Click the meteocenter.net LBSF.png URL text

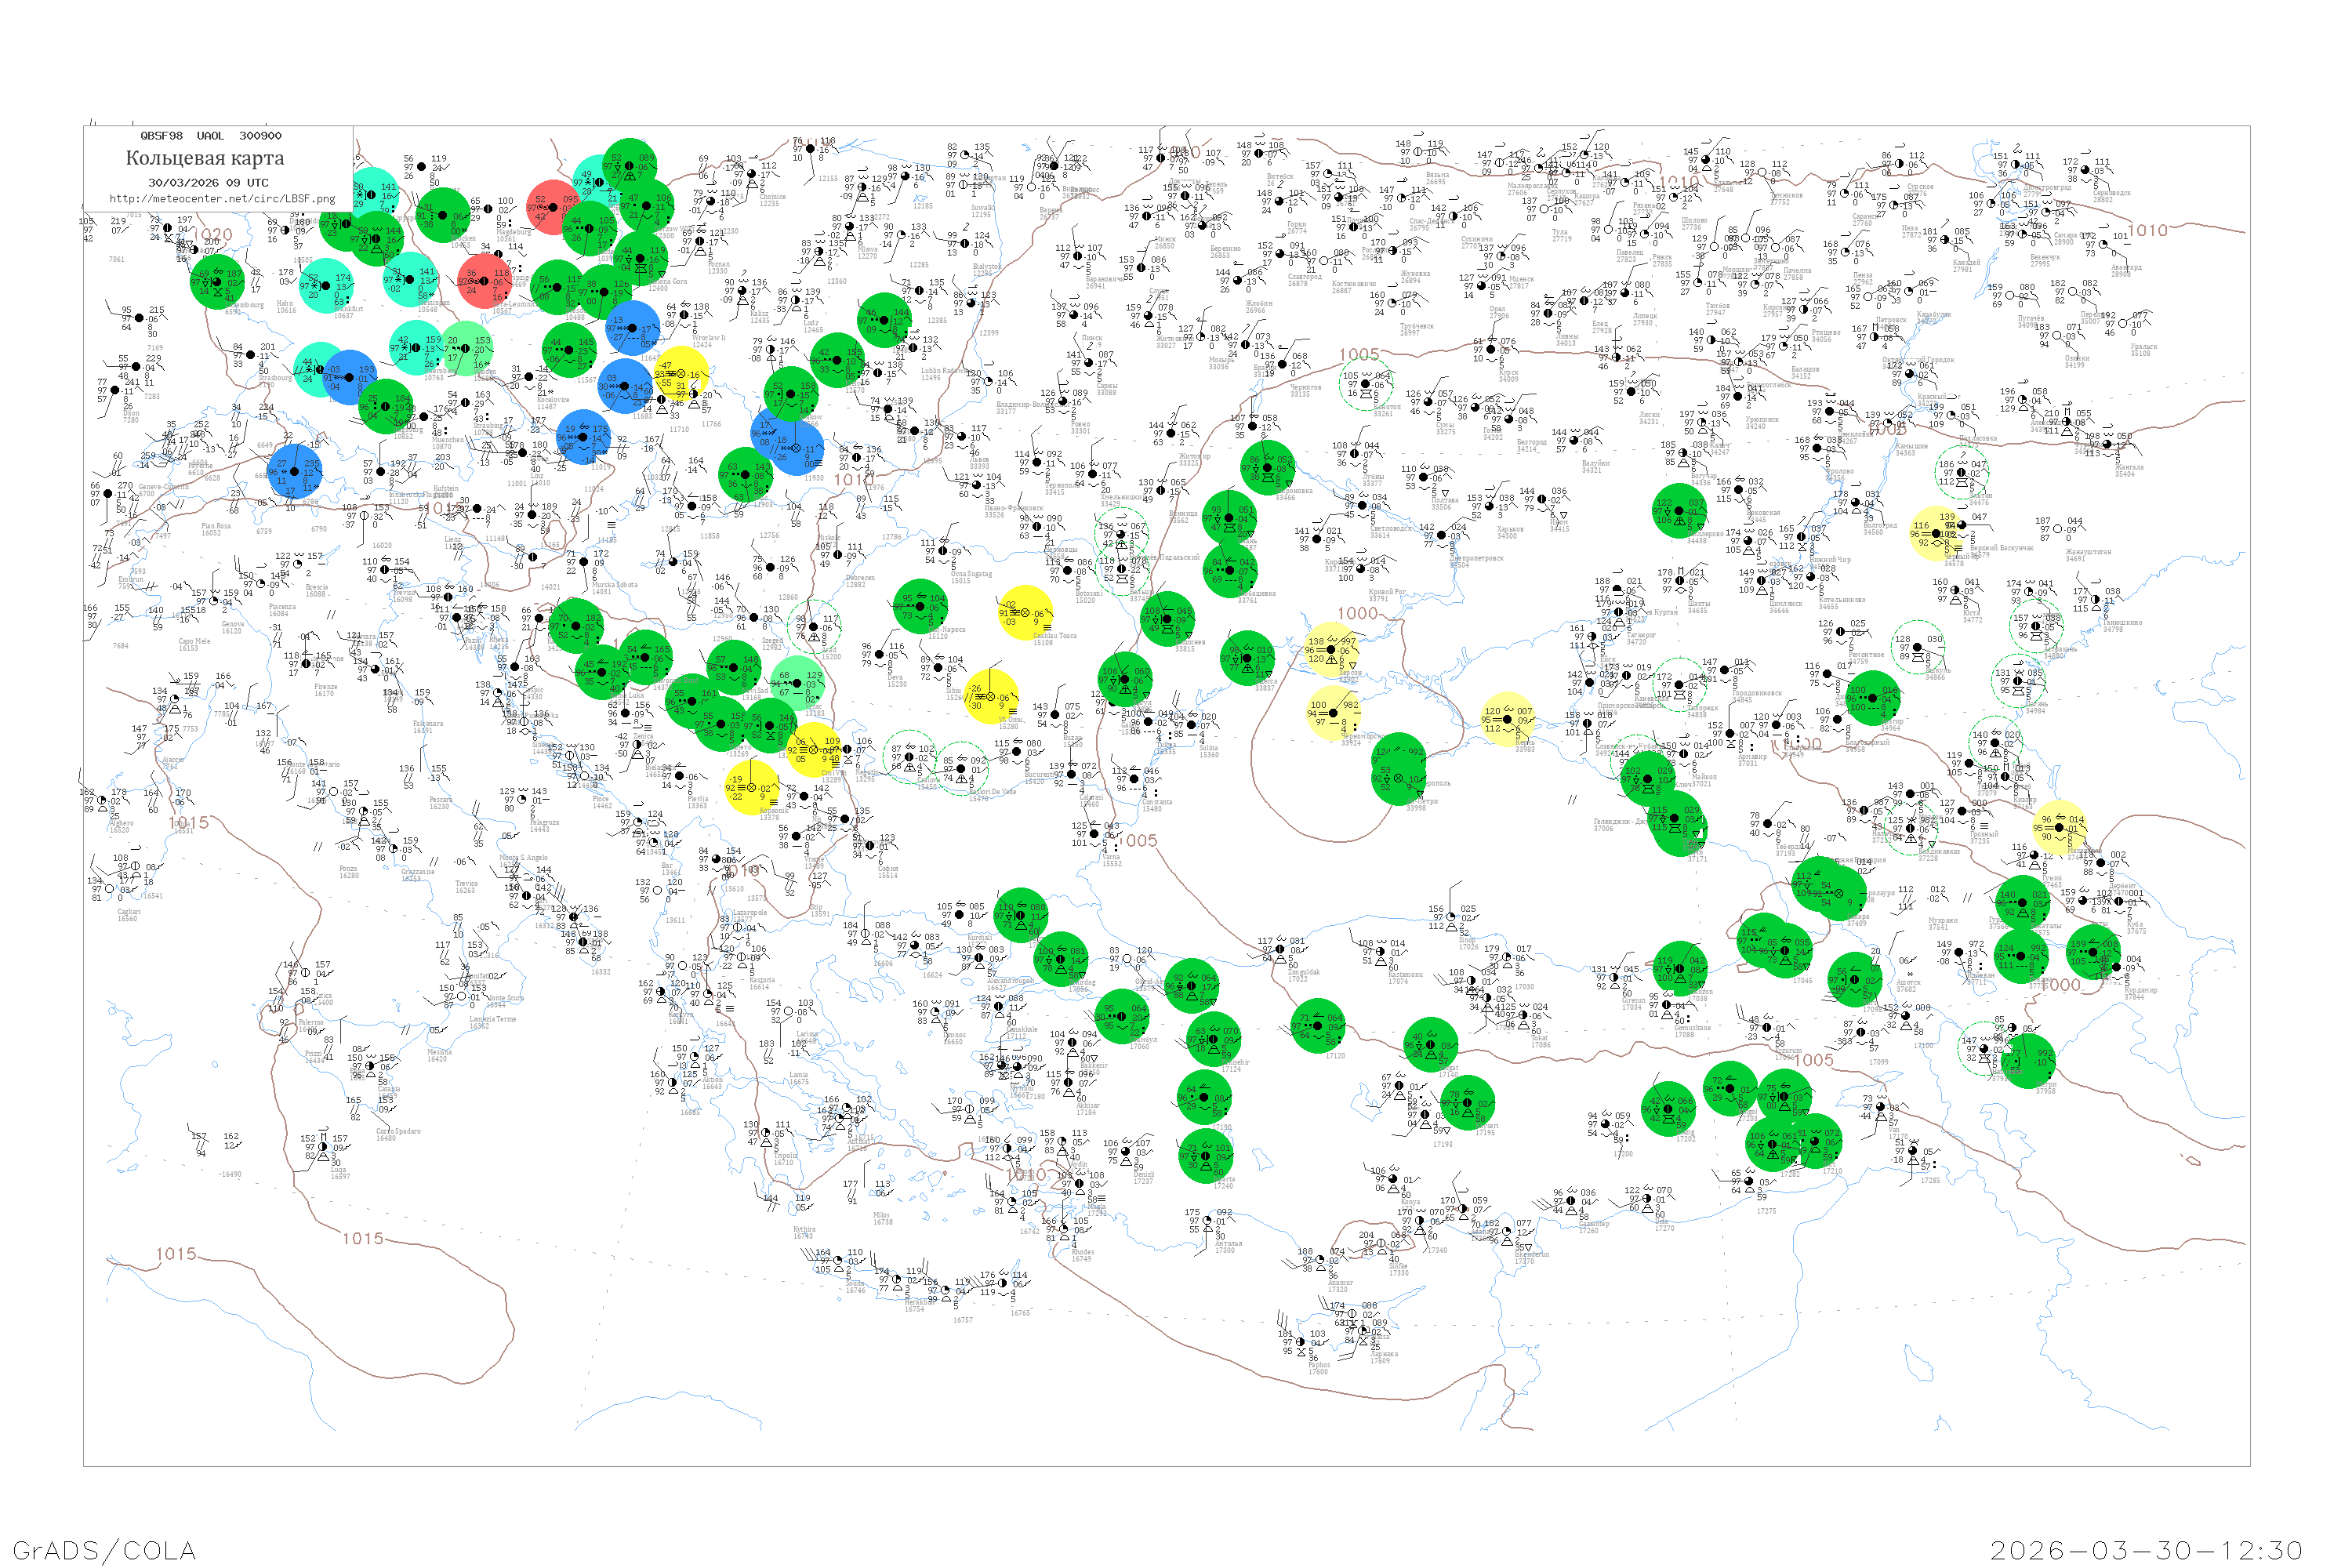[222, 199]
